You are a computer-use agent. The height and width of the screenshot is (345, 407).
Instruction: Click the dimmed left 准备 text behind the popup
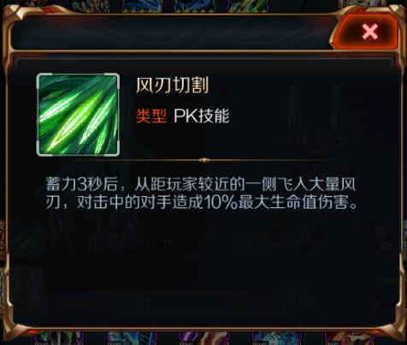(130, 242)
